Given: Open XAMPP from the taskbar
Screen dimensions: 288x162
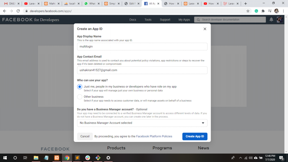Looking at the screenshot, I should pyautogui.click(x=57, y=158).
